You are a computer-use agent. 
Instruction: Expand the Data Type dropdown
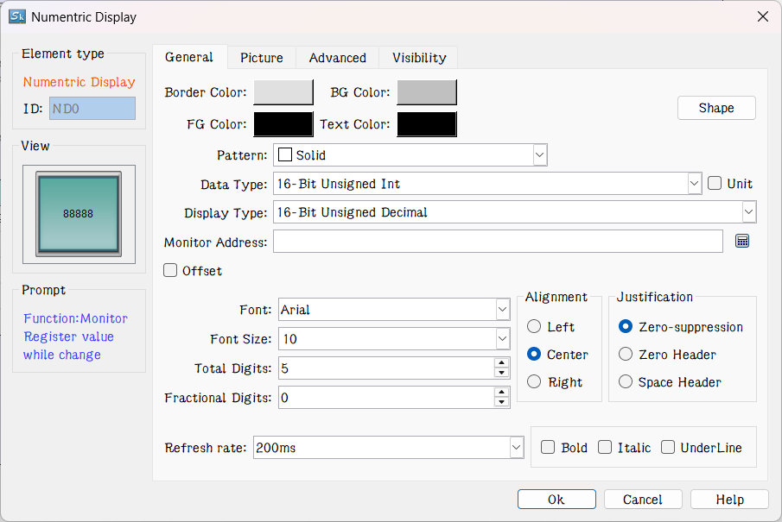point(694,184)
